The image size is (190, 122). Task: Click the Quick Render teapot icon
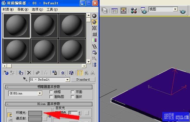click(x=183, y=11)
